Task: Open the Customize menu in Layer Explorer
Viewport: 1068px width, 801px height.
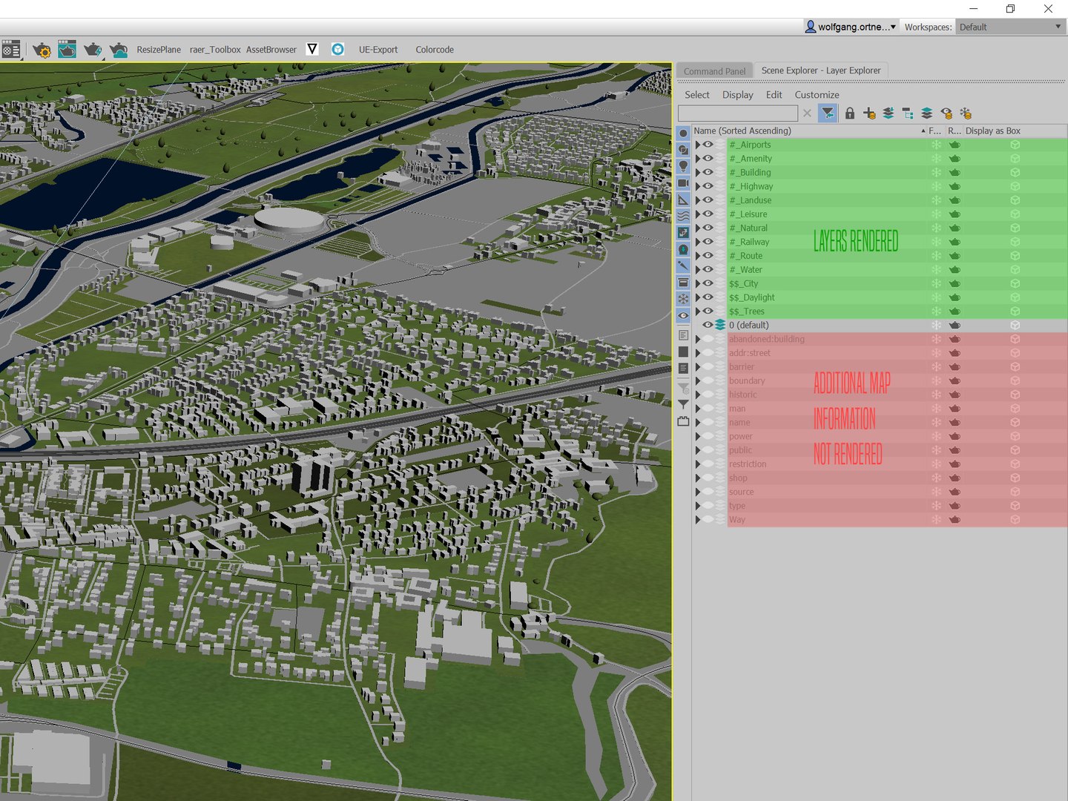Action: [x=817, y=95]
